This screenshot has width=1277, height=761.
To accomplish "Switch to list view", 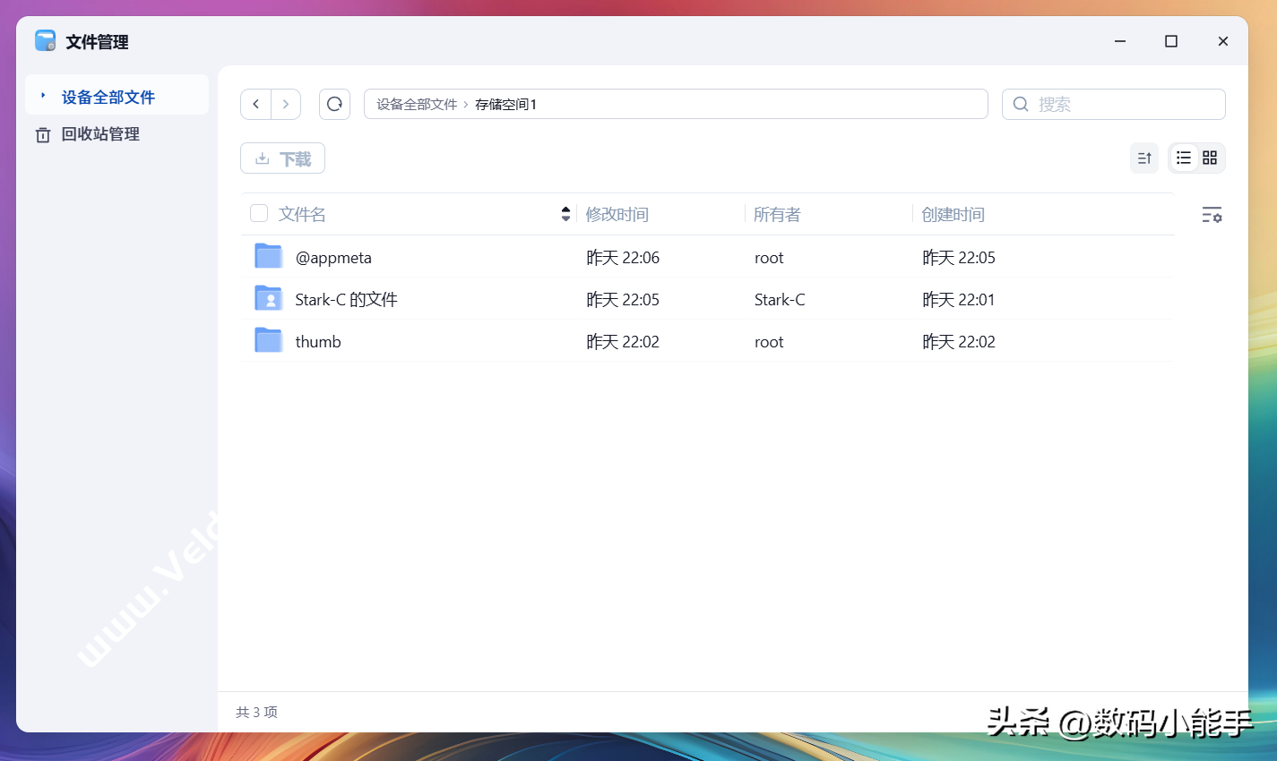I will (1184, 158).
